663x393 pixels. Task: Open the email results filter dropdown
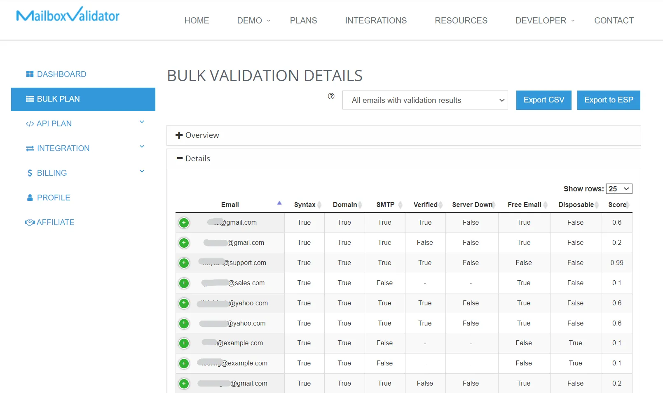(x=425, y=100)
